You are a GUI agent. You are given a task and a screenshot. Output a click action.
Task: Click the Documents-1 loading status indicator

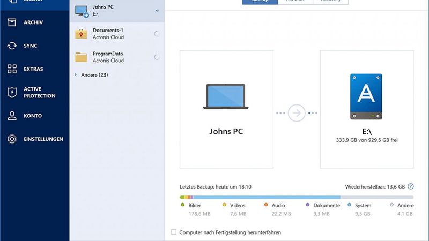coord(157,34)
